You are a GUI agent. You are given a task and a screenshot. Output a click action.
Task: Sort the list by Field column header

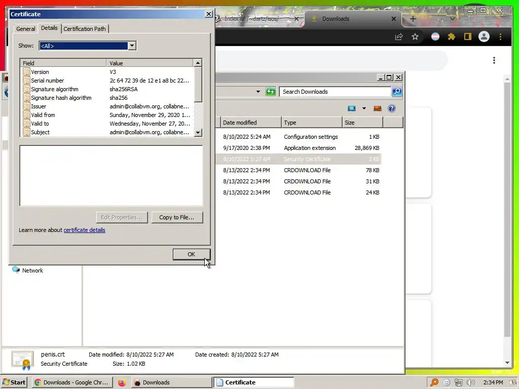point(63,63)
